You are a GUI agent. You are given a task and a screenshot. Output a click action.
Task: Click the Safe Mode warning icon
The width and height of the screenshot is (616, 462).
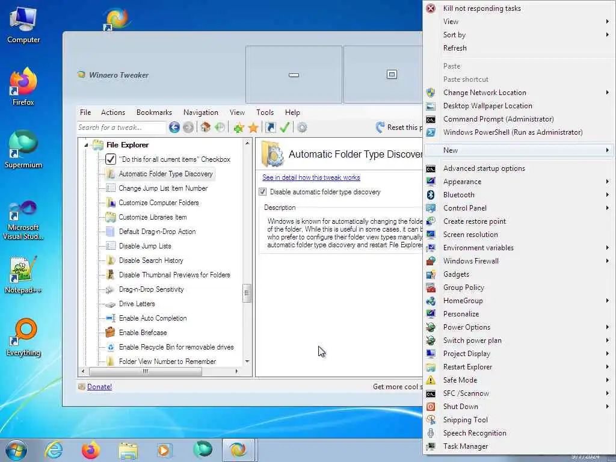click(431, 380)
